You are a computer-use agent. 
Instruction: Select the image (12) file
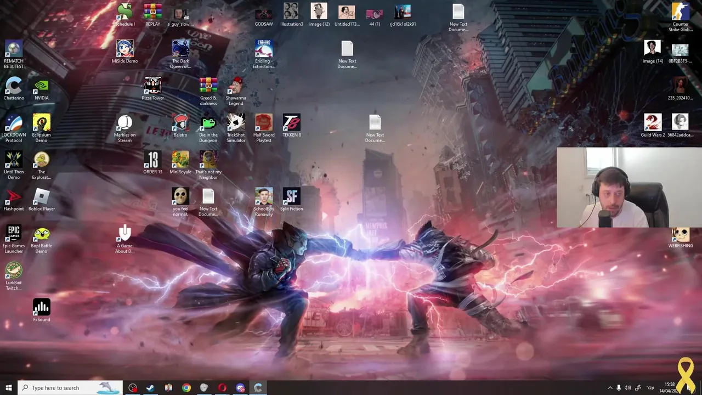point(319,15)
